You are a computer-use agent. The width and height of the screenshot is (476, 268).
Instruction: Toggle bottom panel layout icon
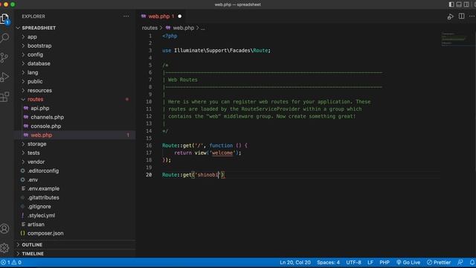pos(459,4)
